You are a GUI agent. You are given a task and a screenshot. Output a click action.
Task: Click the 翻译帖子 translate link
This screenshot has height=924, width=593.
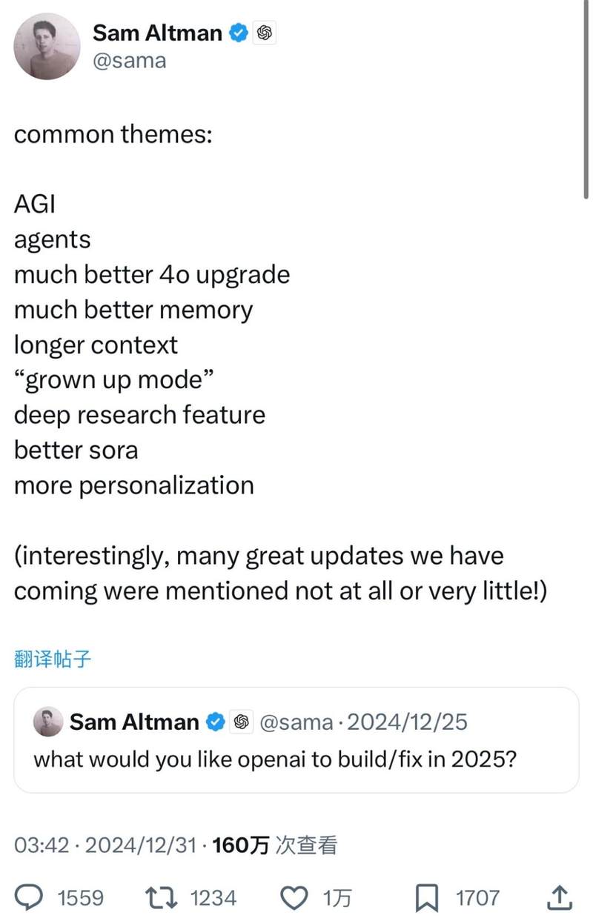(53, 659)
